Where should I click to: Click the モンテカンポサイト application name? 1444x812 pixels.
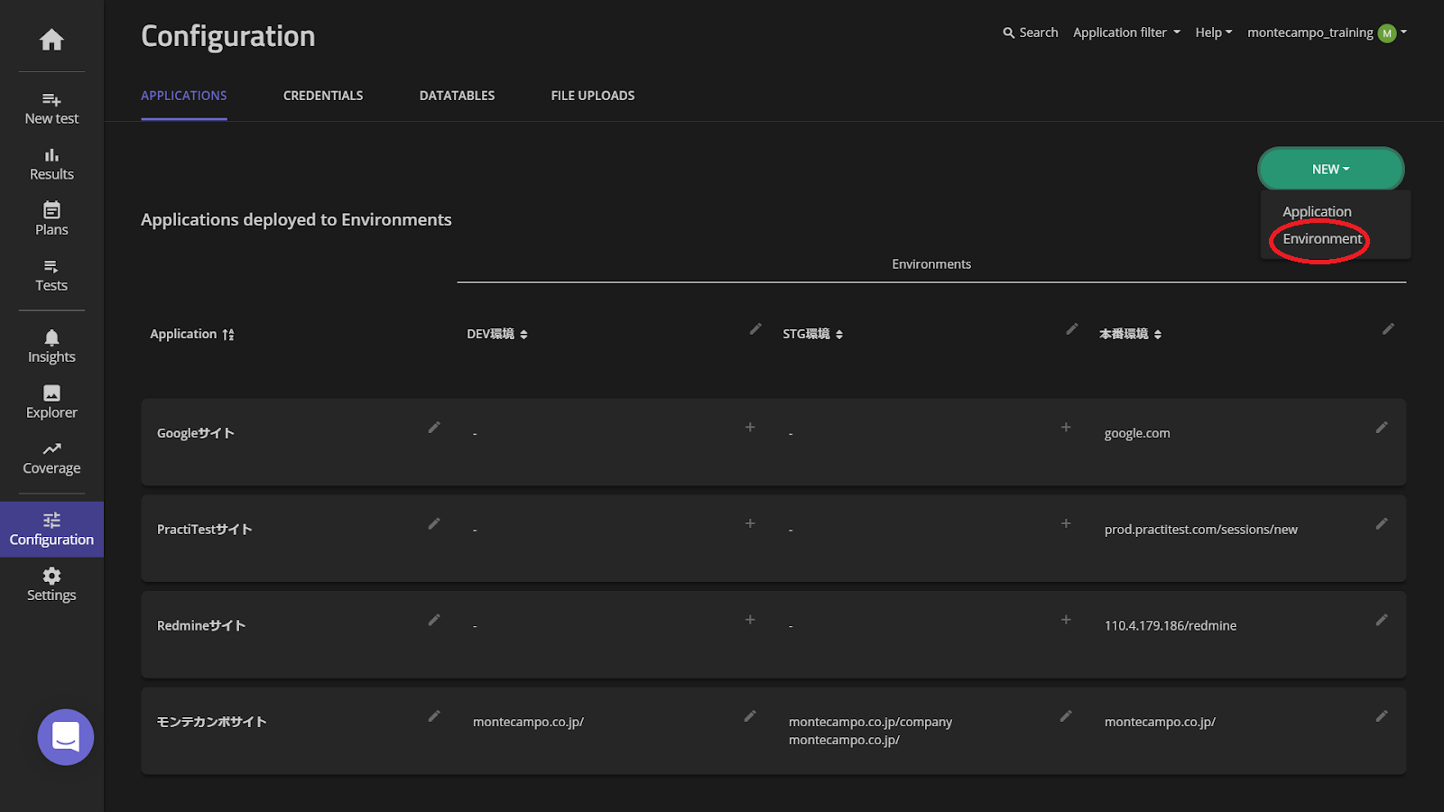point(212,722)
